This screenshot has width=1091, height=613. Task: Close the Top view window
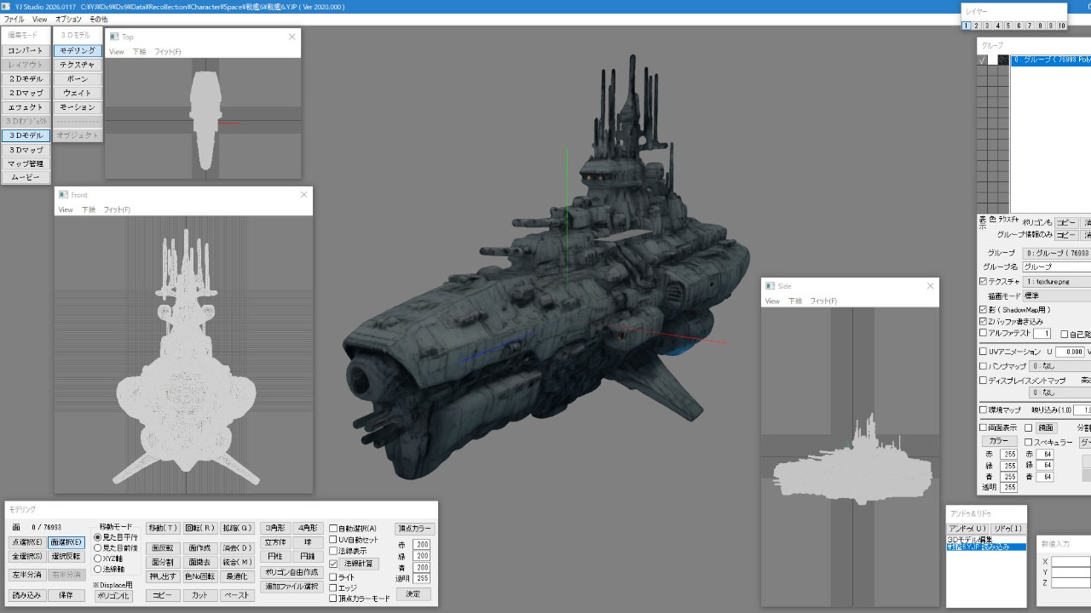click(292, 37)
